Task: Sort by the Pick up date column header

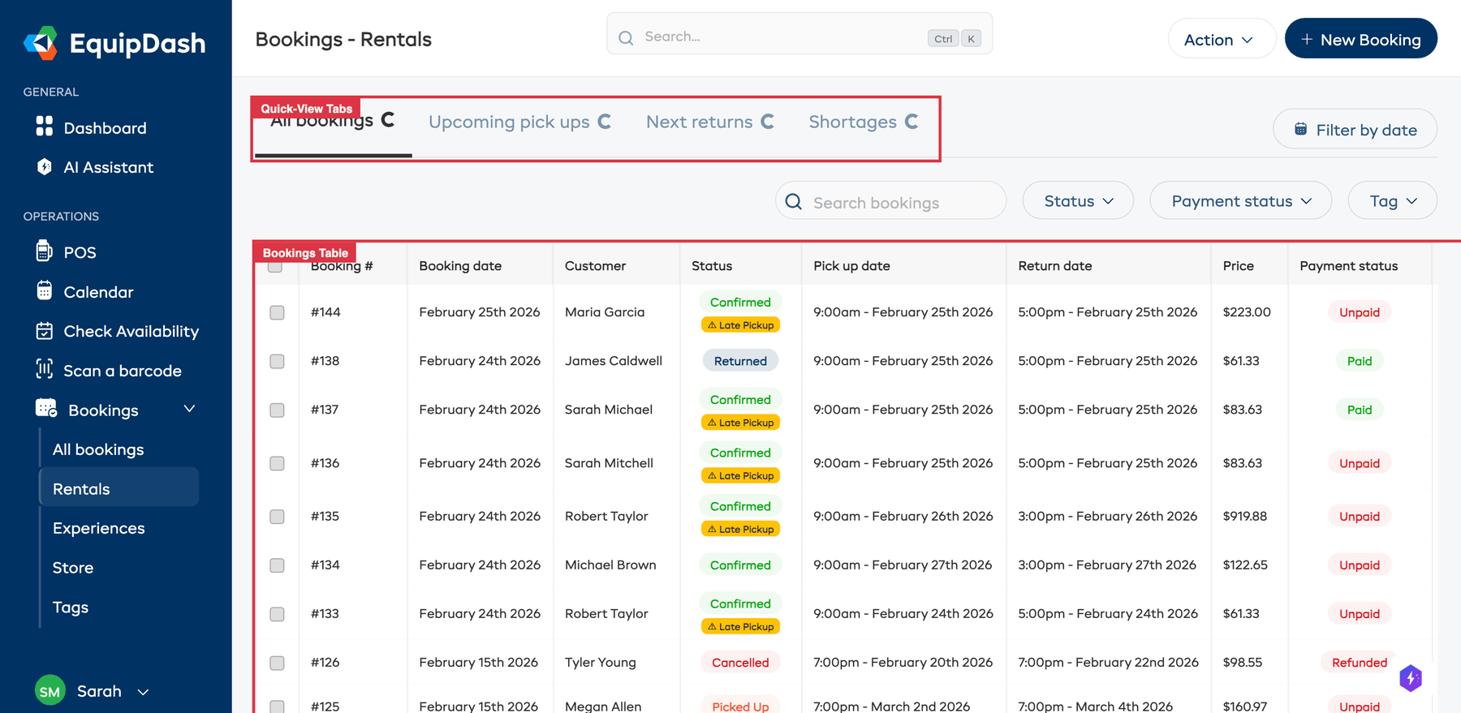Action: [x=851, y=266]
